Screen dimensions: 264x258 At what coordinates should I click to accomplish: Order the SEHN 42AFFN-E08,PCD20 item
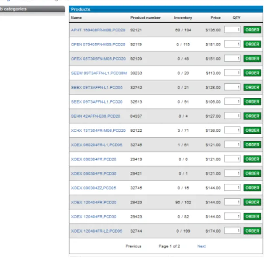[x=252, y=116]
